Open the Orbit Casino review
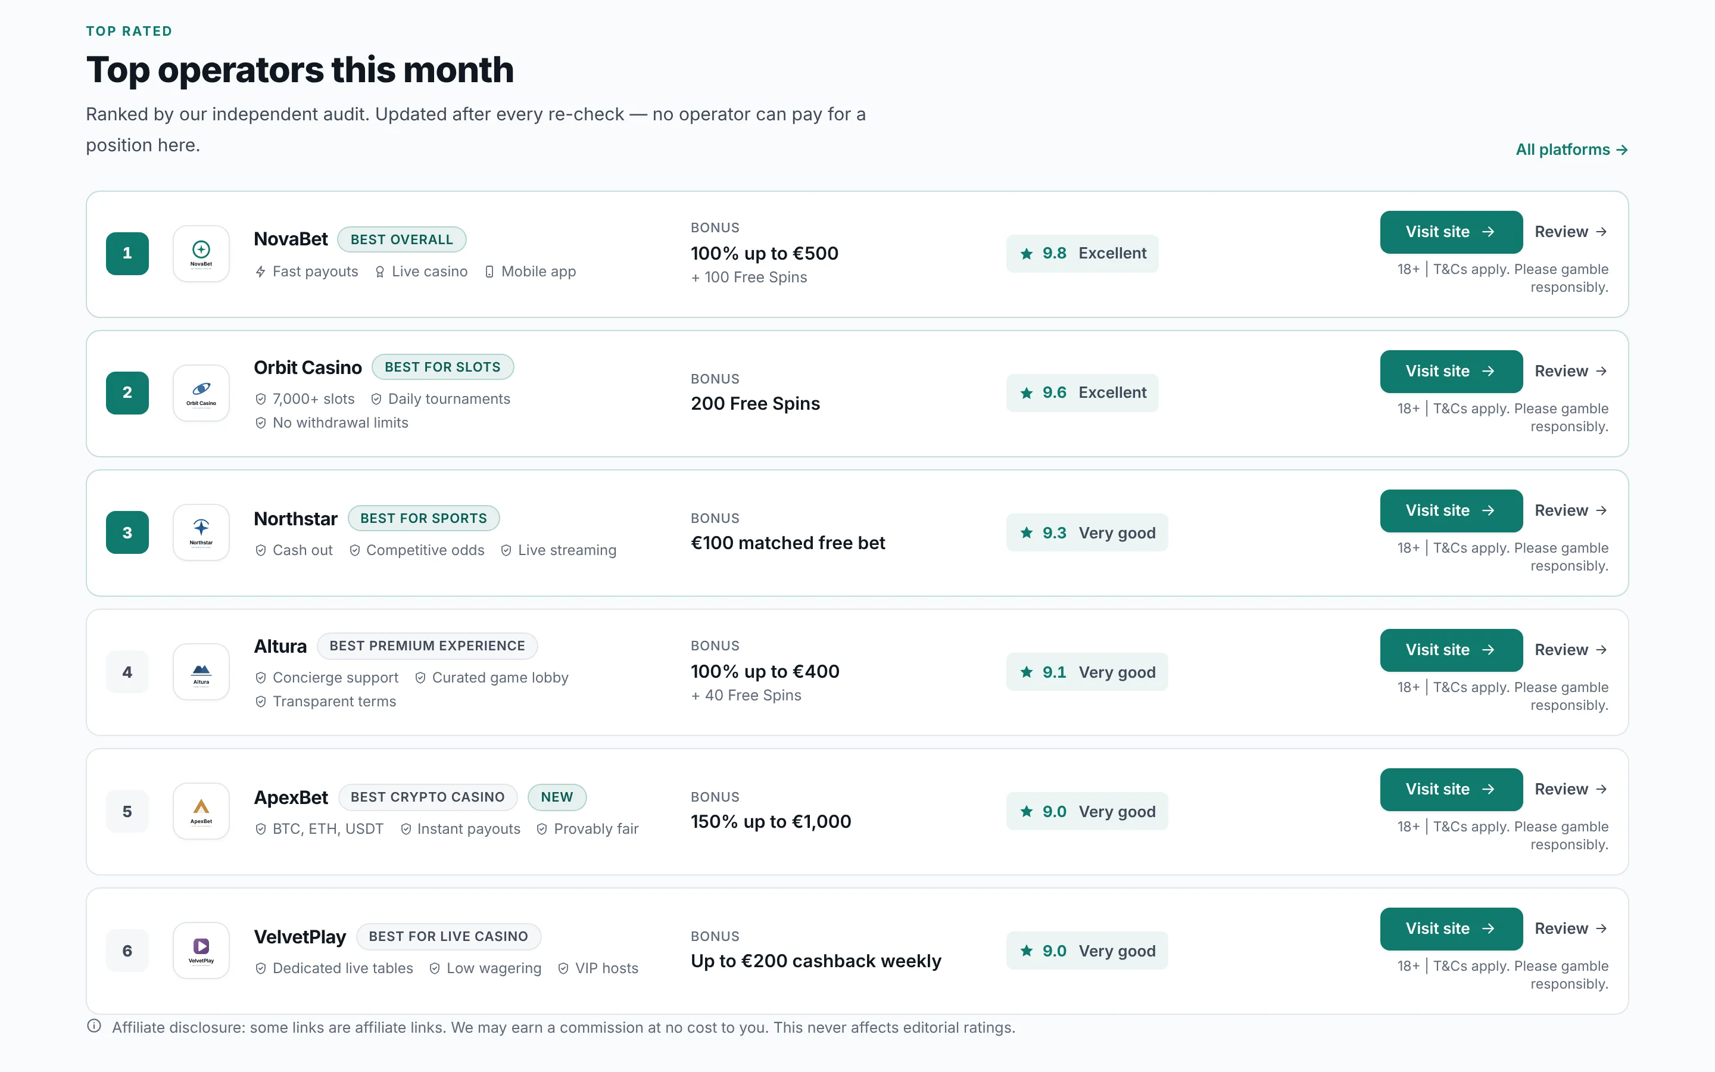This screenshot has height=1072, width=1715. pos(1570,372)
